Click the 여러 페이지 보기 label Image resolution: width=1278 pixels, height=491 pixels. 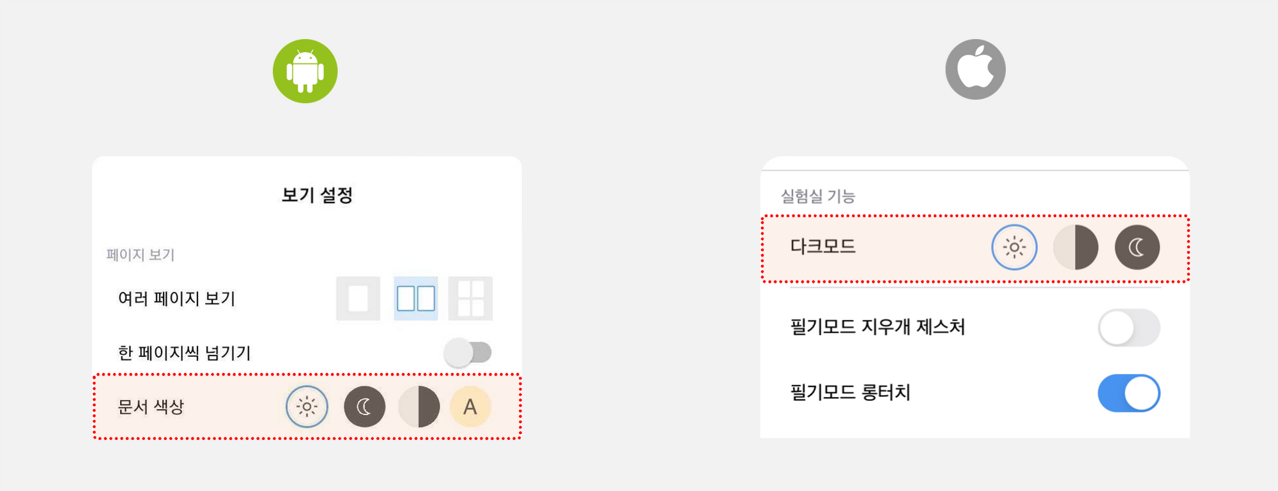click(x=177, y=298)
